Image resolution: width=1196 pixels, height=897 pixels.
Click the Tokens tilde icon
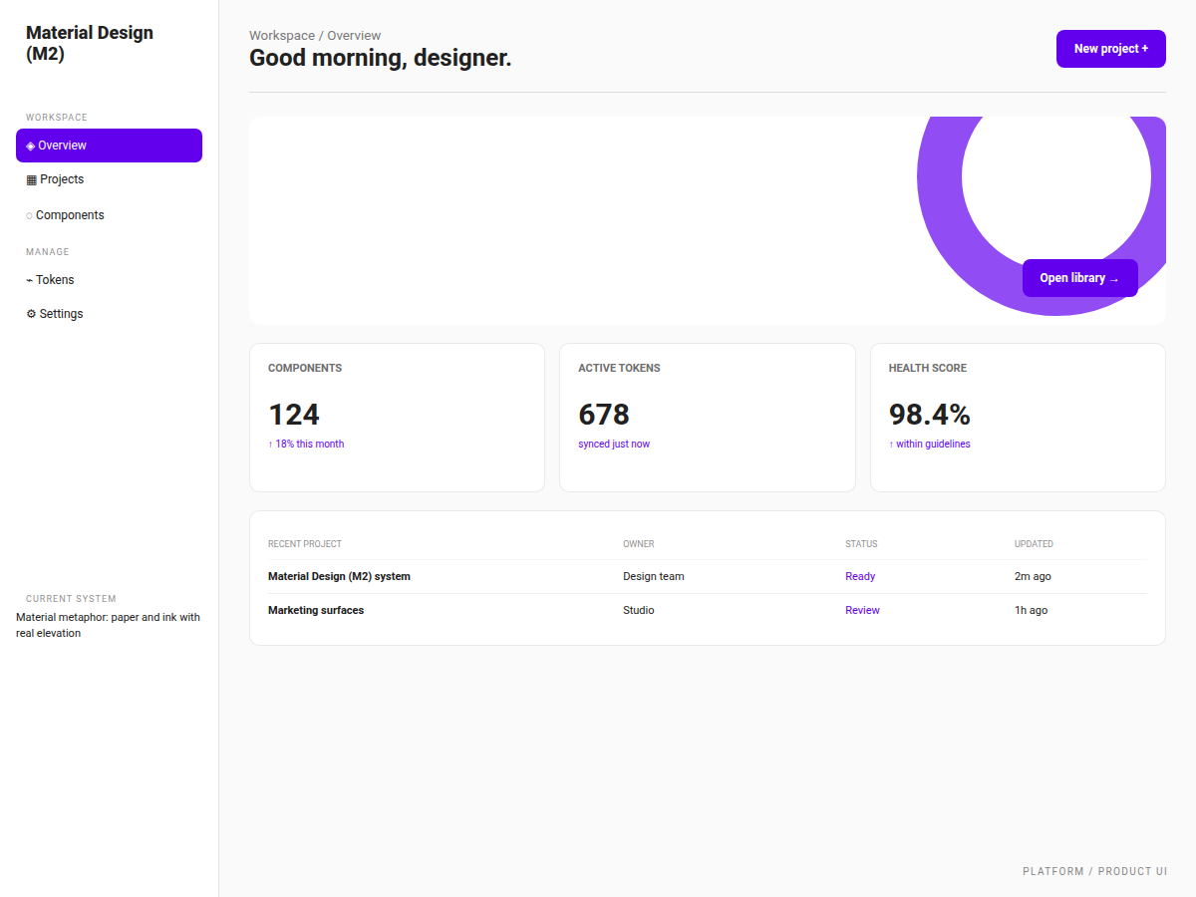[x=30, y=280]
